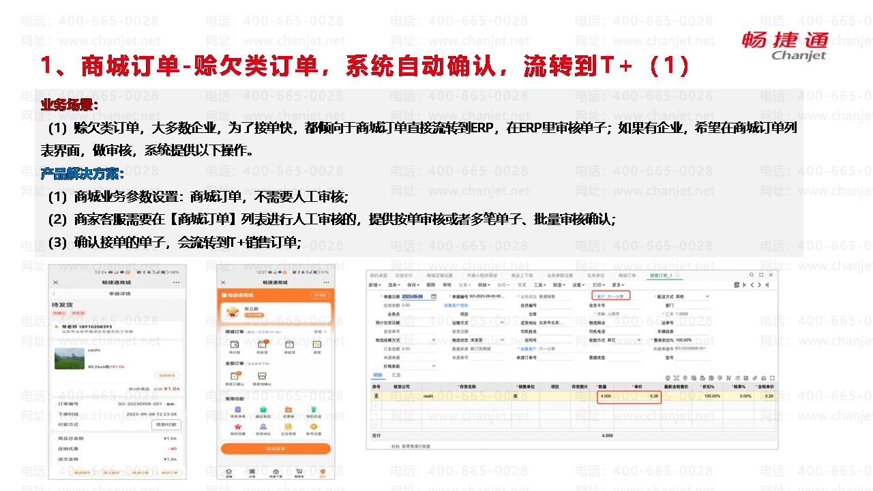Open the 待发货 orders icon
The image size is (873, 491).
click(262, 345)
